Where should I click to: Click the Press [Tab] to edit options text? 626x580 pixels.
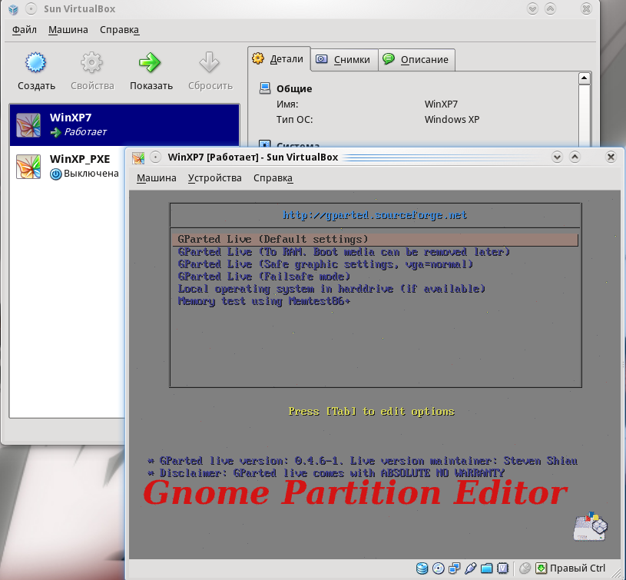(371, 412)
